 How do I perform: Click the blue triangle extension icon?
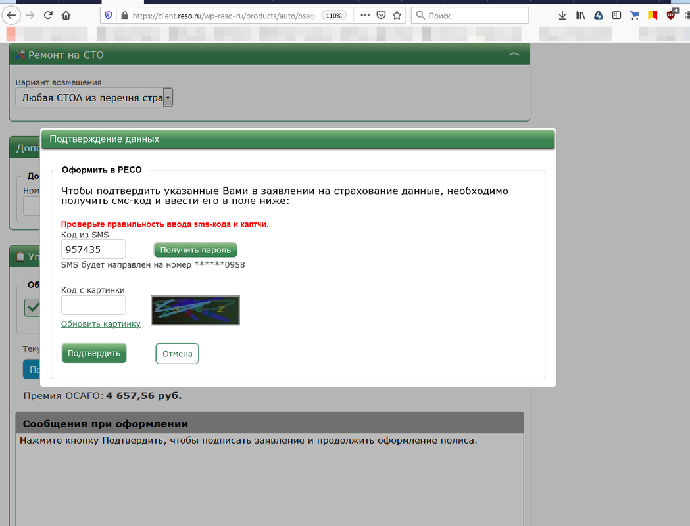pyautogui.click(x=599, y=16)
